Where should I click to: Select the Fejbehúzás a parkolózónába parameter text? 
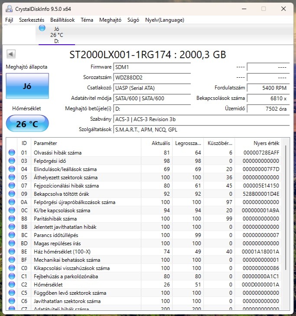click(x=66, y=276)
